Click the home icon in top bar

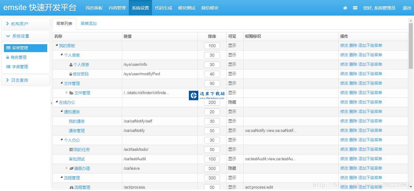(345, 8)
